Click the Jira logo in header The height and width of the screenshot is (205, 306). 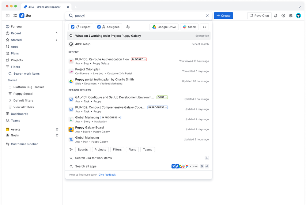point(25,16)
